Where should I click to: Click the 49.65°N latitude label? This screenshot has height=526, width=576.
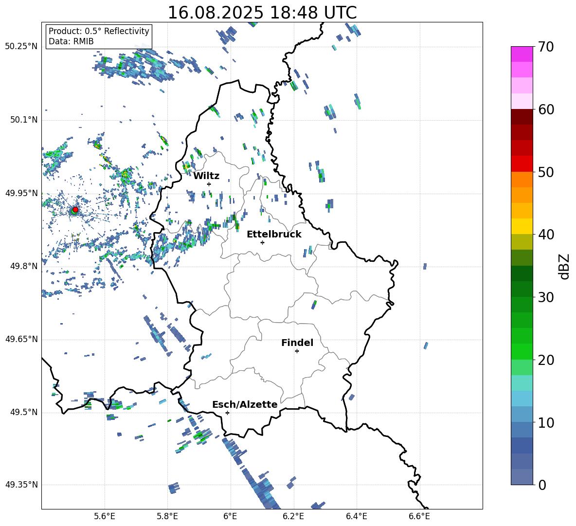tap(21, 339)
